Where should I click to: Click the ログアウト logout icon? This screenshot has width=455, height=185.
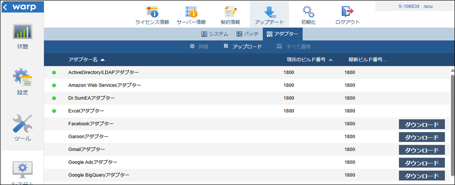pos(347,12)
